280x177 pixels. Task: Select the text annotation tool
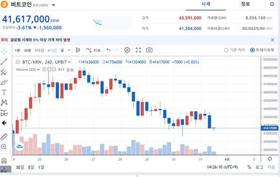[x=4, y=92]
